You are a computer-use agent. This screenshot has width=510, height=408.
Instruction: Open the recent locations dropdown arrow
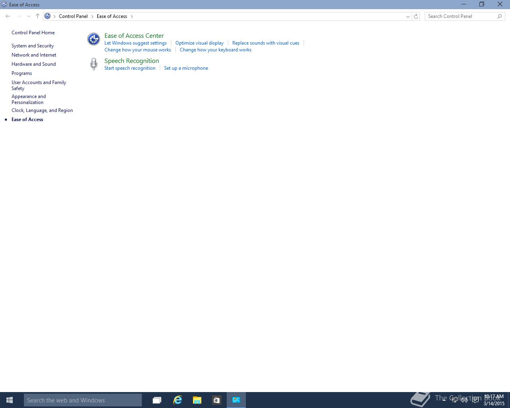[x=29, y=16]
